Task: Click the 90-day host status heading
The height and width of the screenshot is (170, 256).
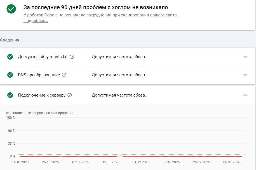Action: click(96, 7)
